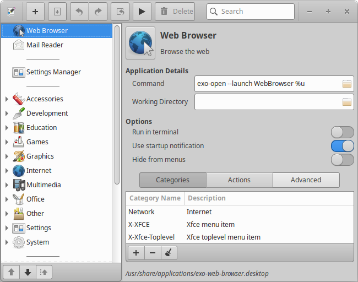The image size is (358, 282).
Task: Expand the Office category
Action: tap(7, 199)
